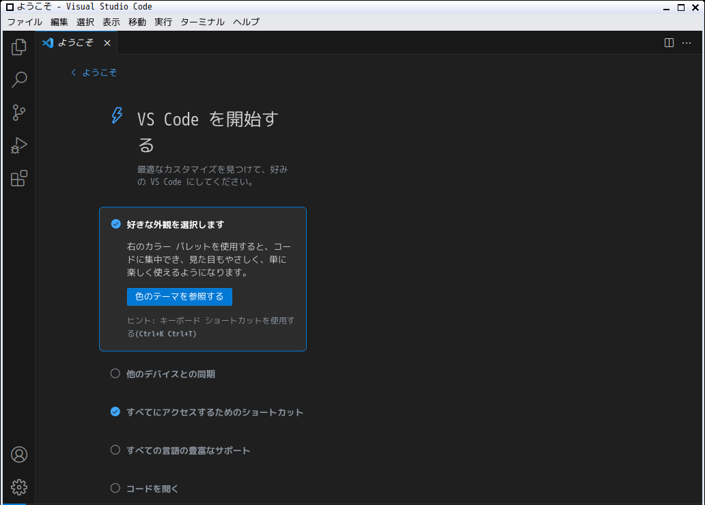Viewport: 705px width, 505px height.
Task: Open the ファイル menu
Action: [25, 22]
